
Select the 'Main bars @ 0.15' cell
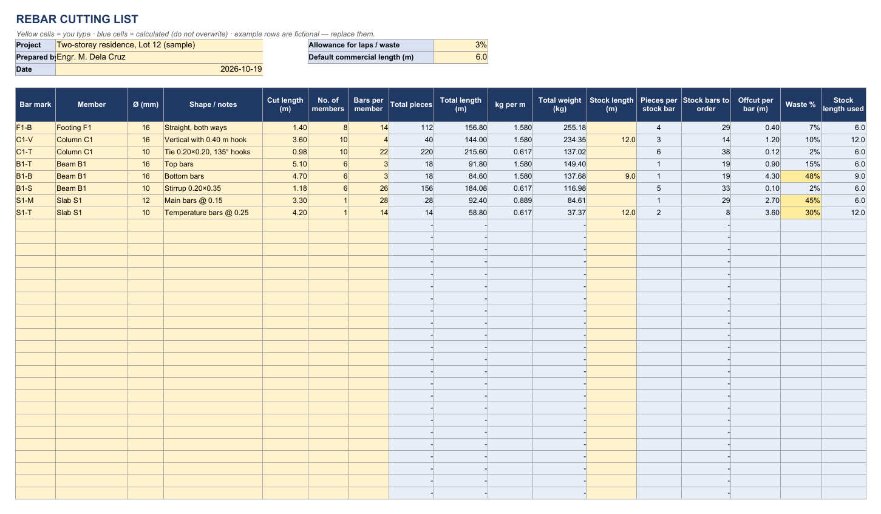point(213,200)
